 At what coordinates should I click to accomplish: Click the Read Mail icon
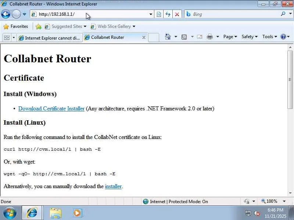[x=200, y=37]
